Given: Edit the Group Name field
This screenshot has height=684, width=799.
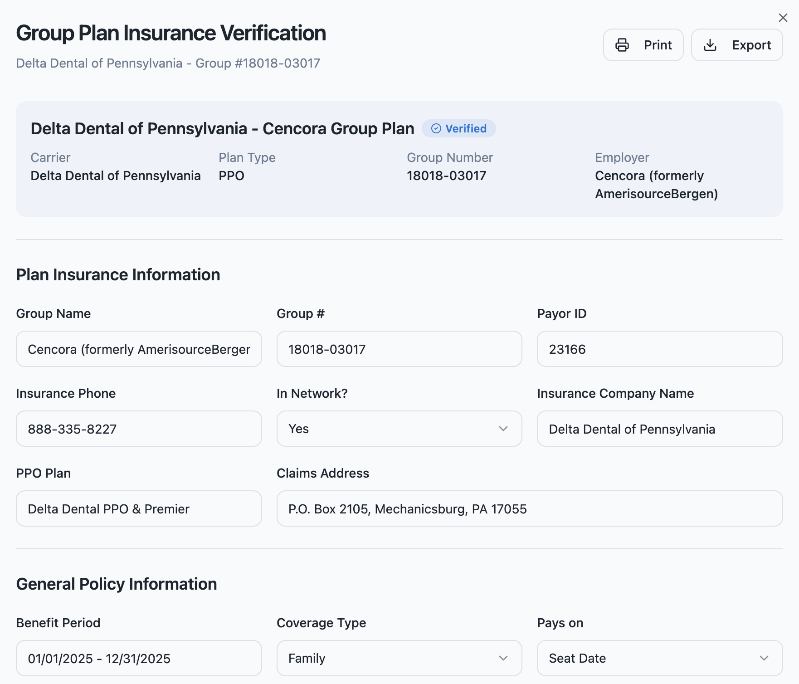Looking at the screenshot, I should [x=139, y=349].
